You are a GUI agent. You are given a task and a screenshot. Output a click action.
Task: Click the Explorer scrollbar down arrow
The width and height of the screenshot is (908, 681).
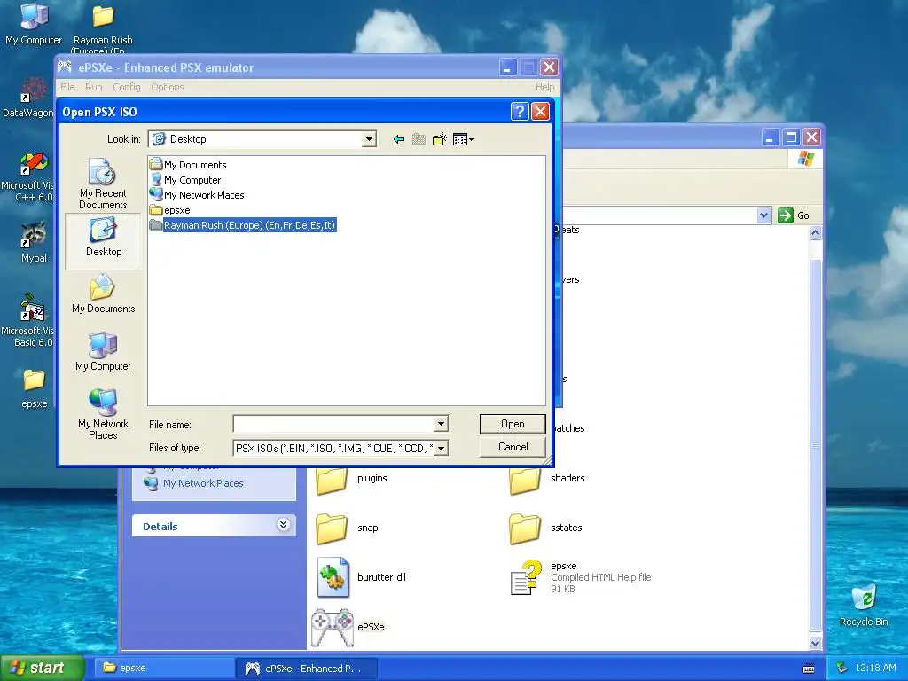[x=815, y=643]
